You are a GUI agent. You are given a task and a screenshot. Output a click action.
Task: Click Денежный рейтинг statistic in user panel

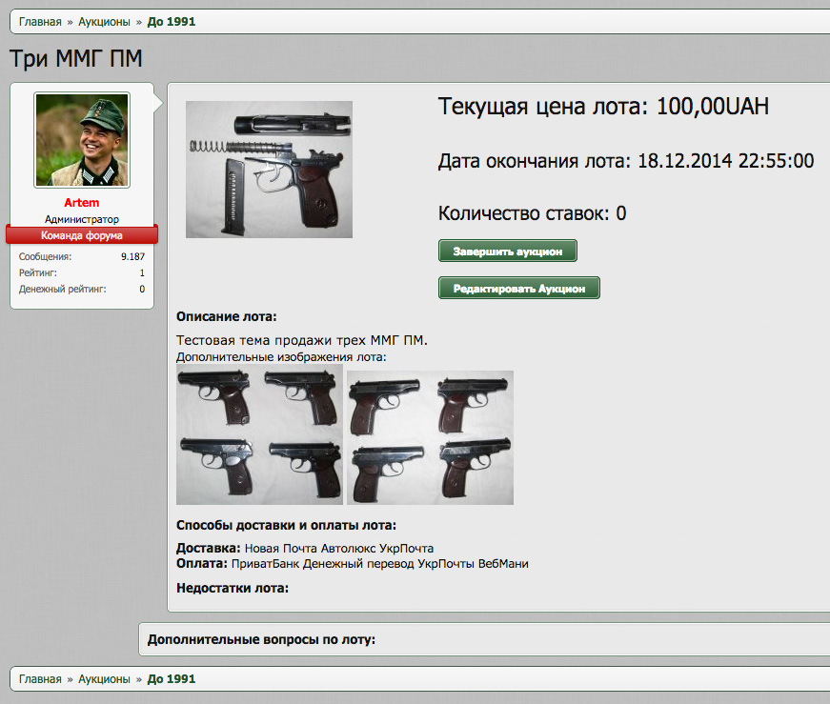click(82, 289)
